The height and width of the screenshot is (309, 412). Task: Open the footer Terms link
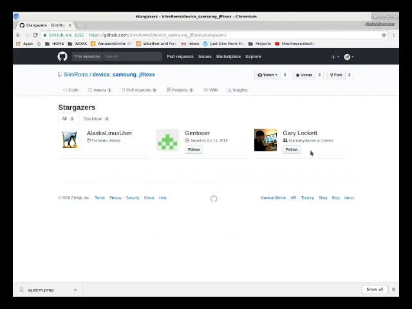(x=100, y=198)
